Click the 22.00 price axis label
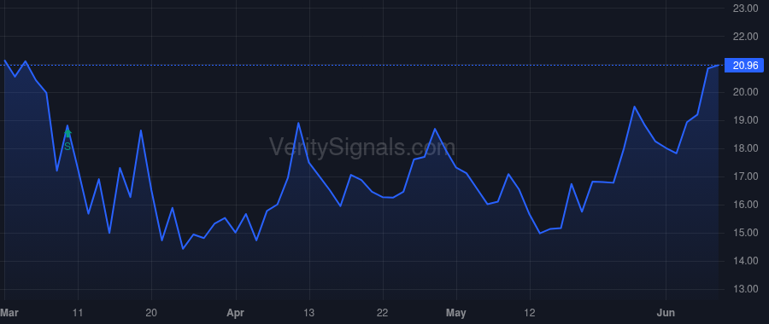This screenshot has height=324, width=769. click(x=745, y=37)
